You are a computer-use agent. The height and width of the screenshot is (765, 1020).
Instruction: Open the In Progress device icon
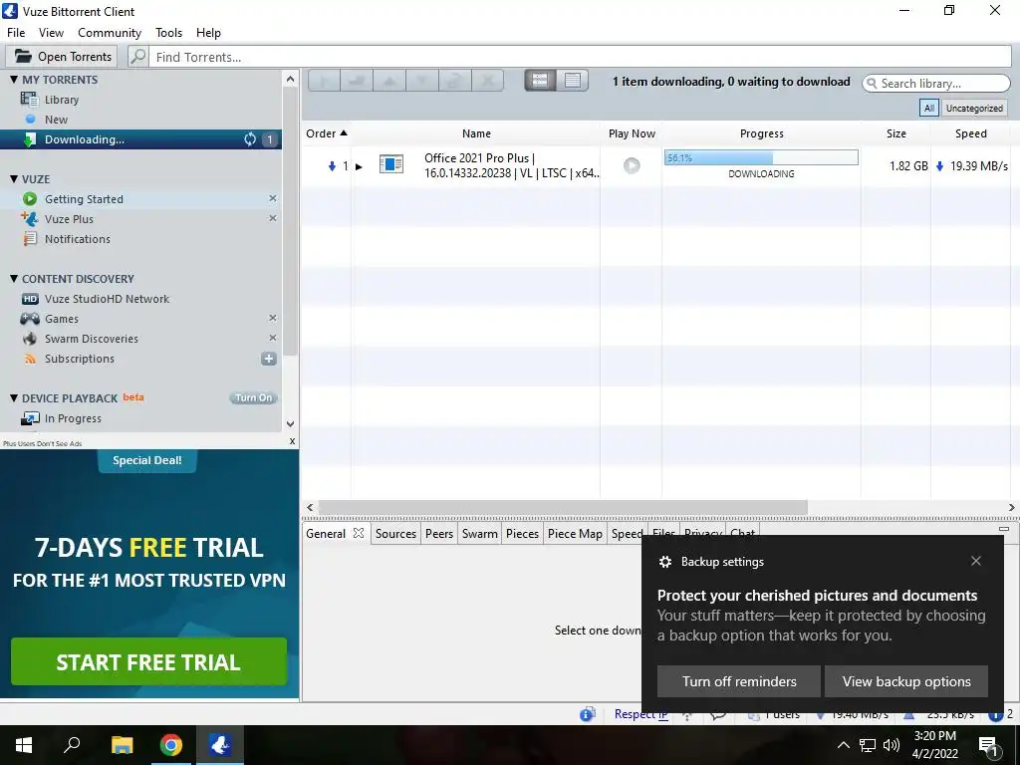point(30,418)
